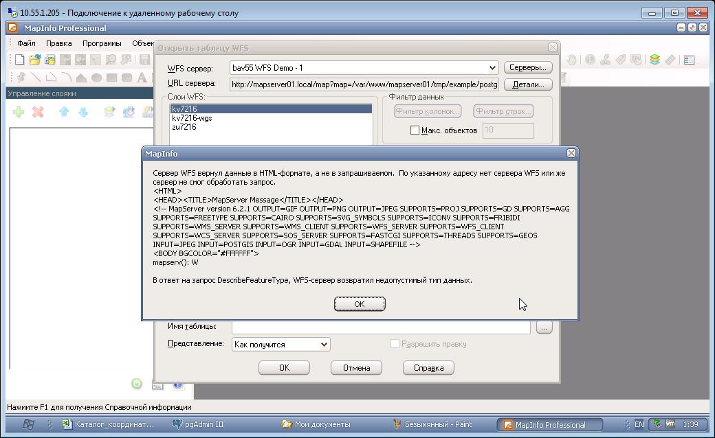The width and height of the screenshot is (715, 438).
Task: Select zu7216 in the Слои WFS list
Action: coord(271,127)
